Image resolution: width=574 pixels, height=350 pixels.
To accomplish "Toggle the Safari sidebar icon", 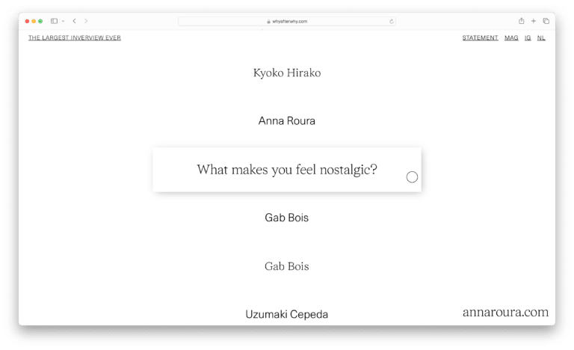I will tap(54, 21).
